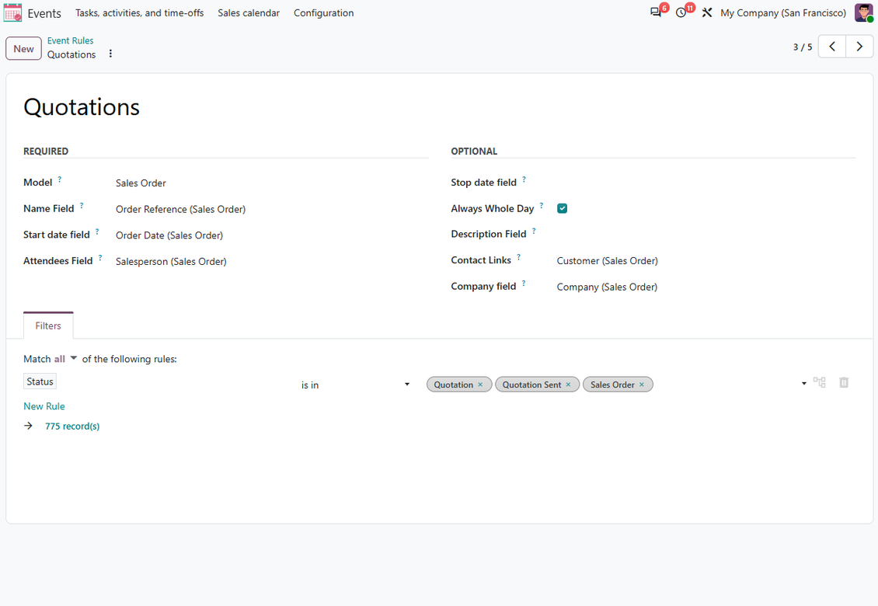Show help tooltip for Description Field
This screenshot has height=606, width=878.
coord(534,231)
